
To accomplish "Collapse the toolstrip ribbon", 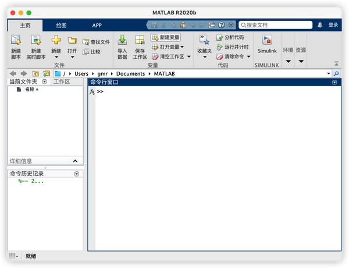I will 336,64.
